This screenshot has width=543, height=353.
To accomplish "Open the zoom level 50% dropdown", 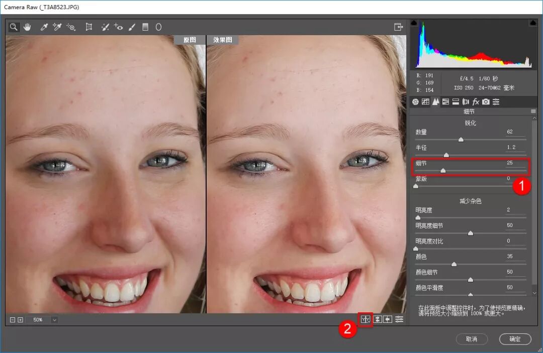I will click(54, 320).
